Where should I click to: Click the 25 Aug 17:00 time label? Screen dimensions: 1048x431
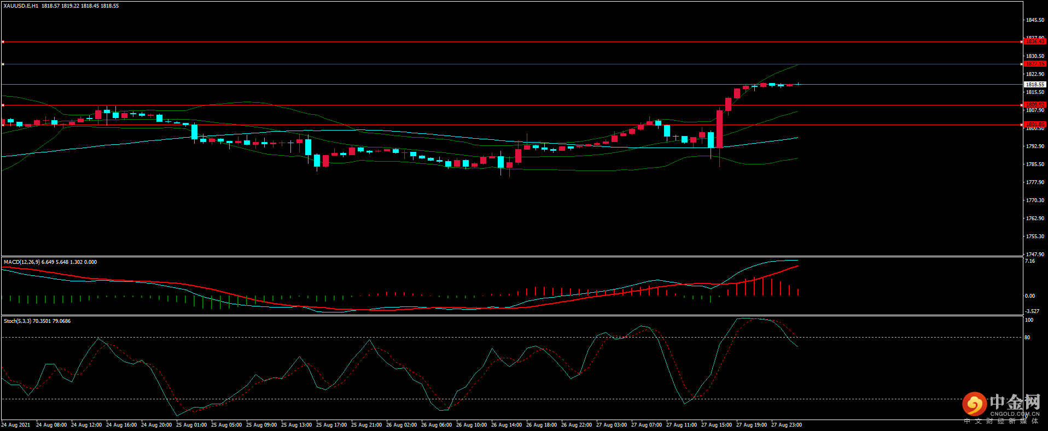click(331, 425)
